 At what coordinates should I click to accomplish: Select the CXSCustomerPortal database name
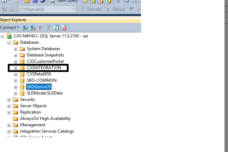[x=45, y=61]
